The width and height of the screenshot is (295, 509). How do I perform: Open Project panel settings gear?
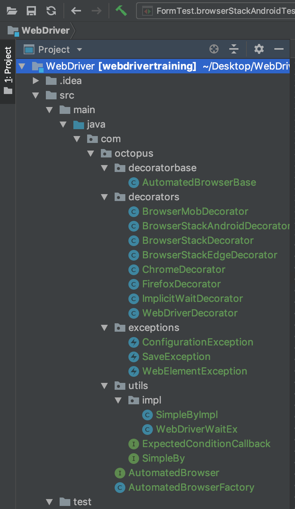pos(259,49)
